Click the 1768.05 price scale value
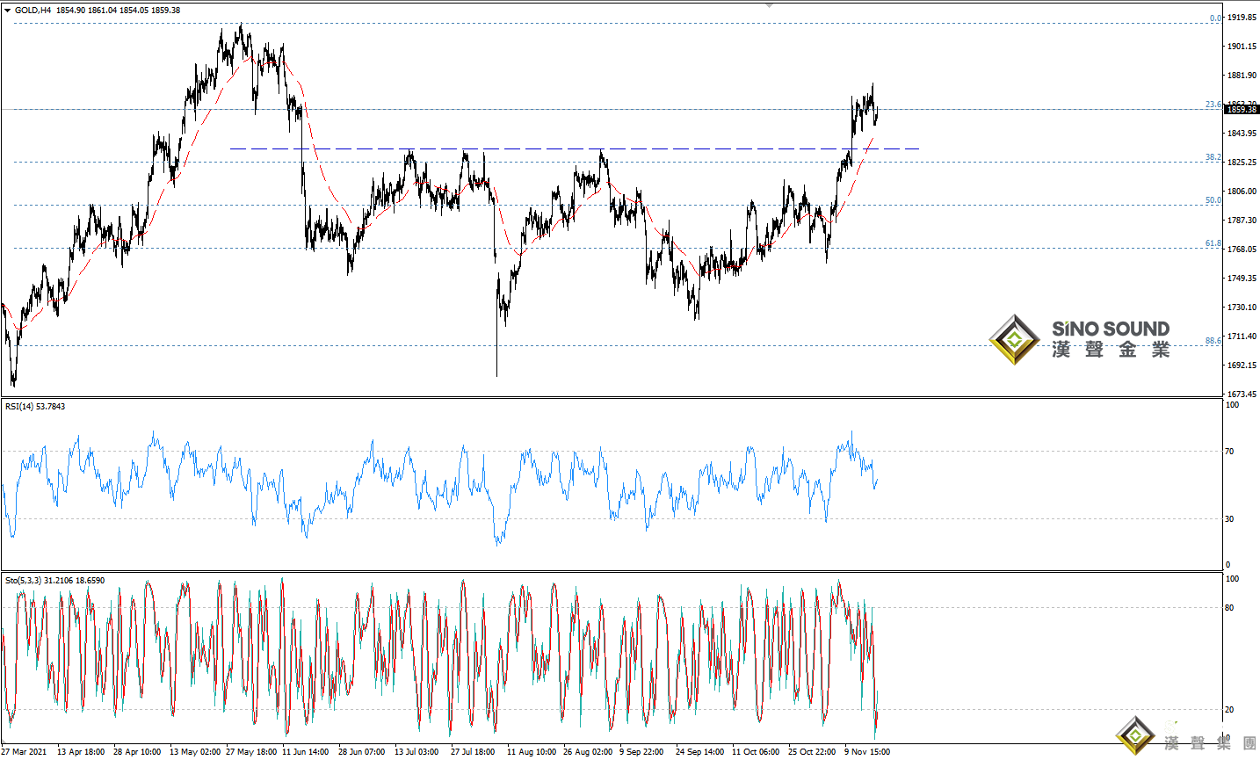The width and height of the screenshot is (1260, 760). 1242,250
